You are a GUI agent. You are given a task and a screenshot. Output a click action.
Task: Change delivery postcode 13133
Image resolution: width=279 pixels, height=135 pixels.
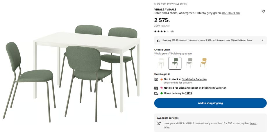coord(188,93)
